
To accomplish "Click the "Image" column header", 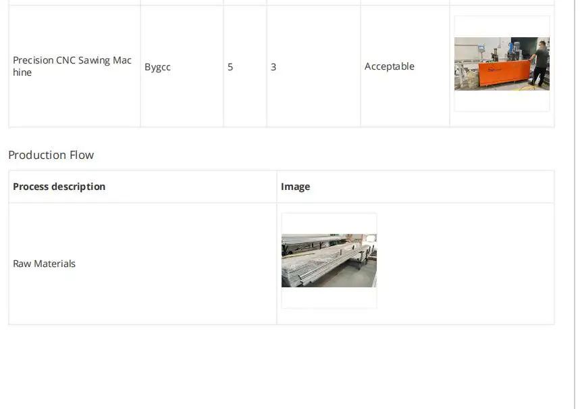I will (x=296, y=187).
